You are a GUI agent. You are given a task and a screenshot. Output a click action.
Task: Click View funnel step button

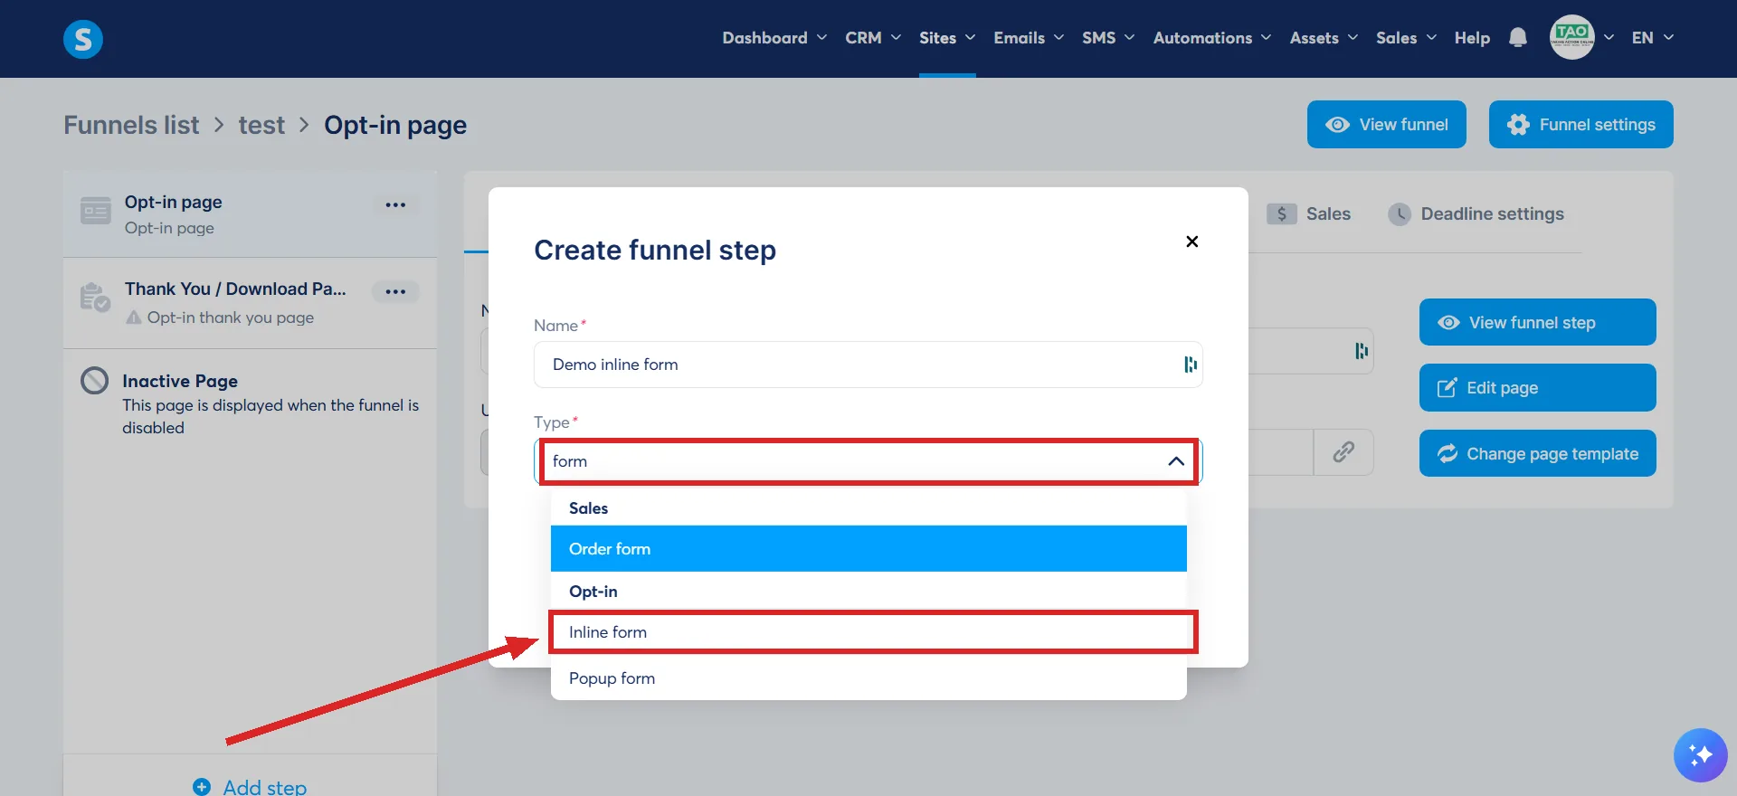tap(1538, 322)
